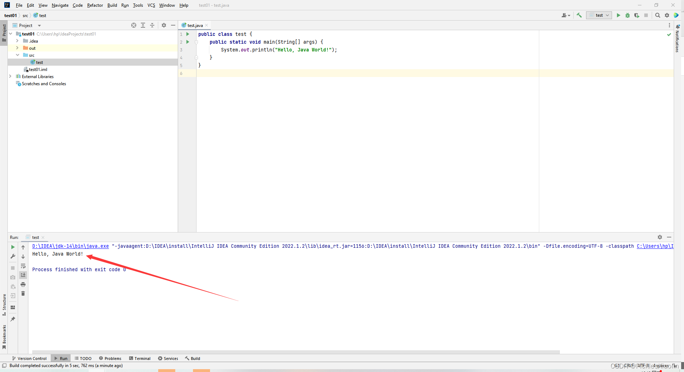Open Project panel options gear
Viewport: 684px width, 372px height.
point(164,25)
